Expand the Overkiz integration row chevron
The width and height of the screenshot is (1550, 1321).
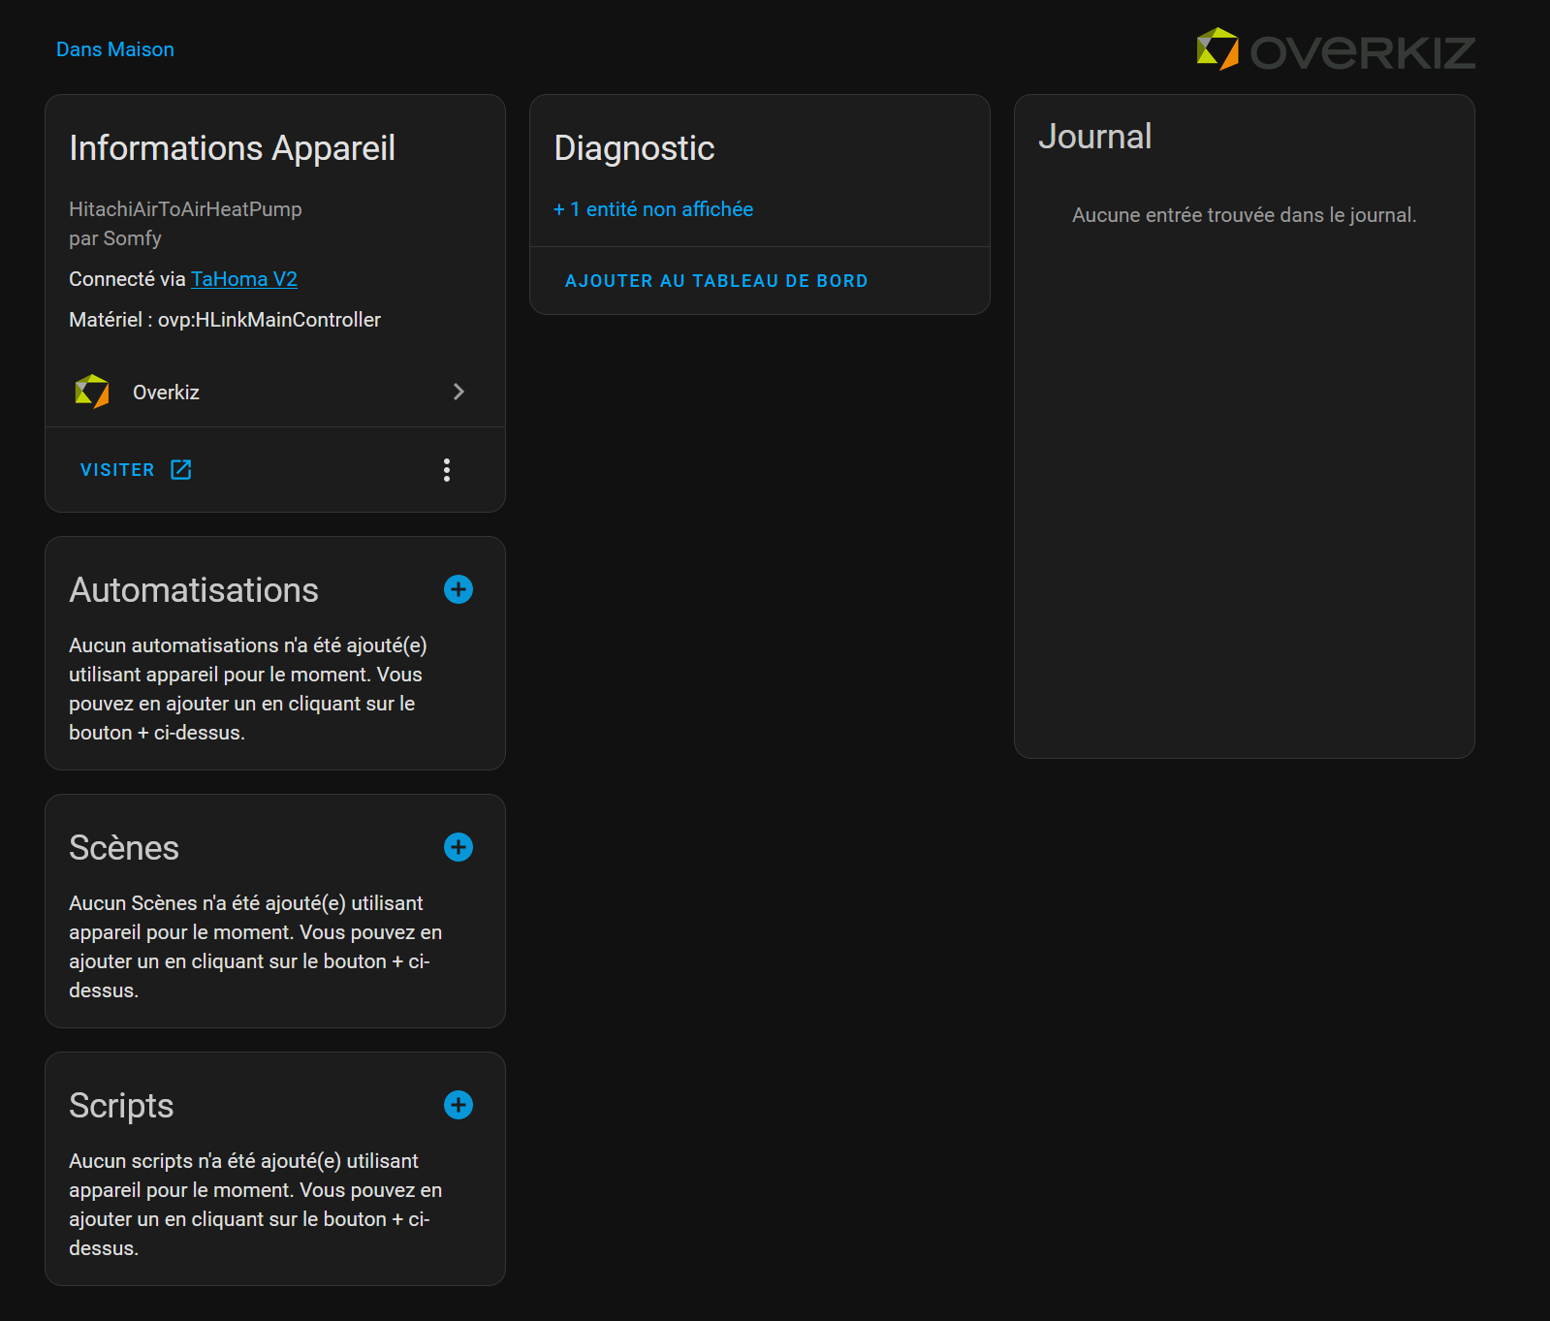coord(459,392)
